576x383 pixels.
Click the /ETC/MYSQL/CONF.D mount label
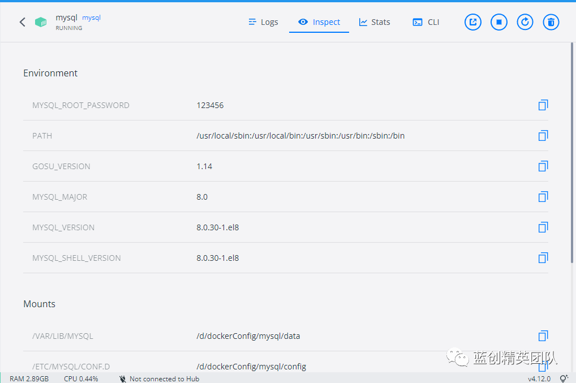71,367
